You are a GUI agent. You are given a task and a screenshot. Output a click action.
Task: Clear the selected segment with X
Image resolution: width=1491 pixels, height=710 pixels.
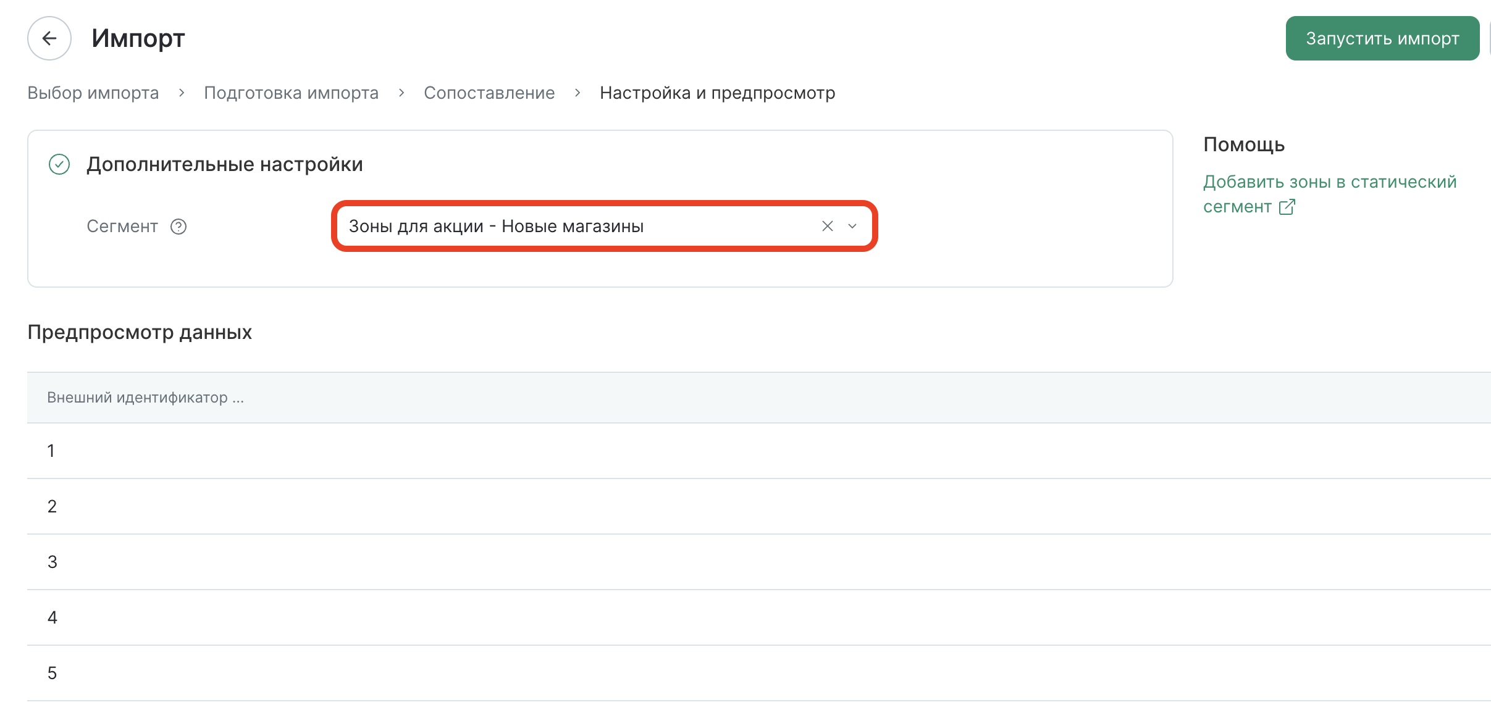pyautogui.click(x=828, y=226)
